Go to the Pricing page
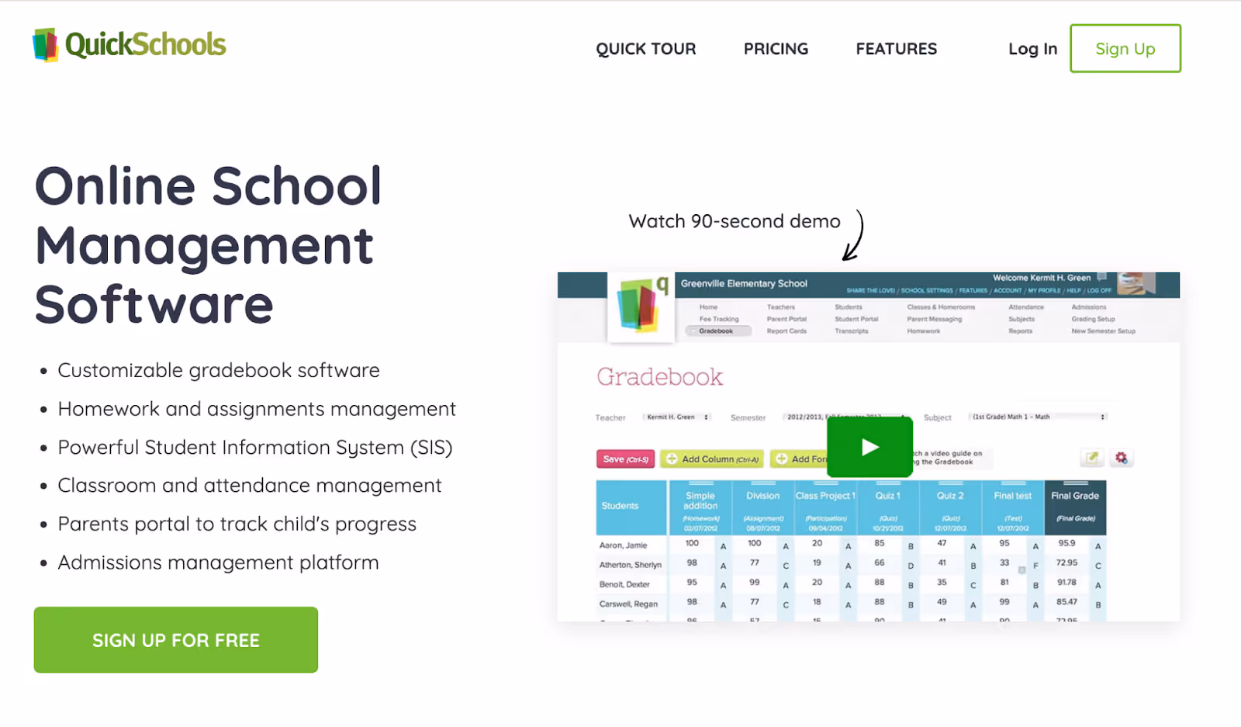The image size is (1241, 727). tap(776, 49)
